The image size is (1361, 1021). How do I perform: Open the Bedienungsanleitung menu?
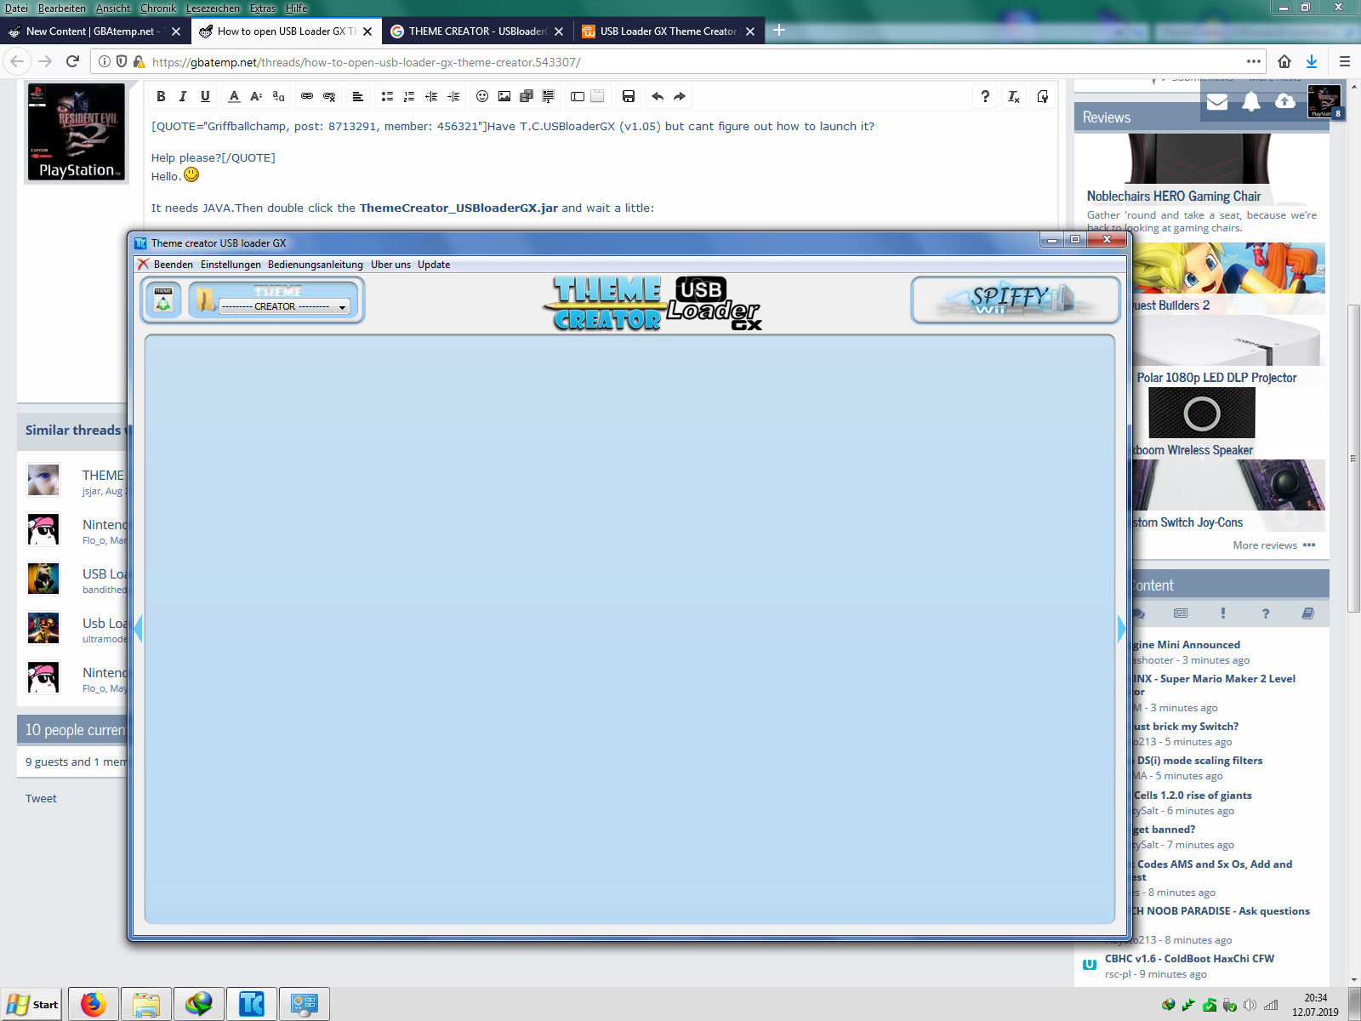click(x=316, y=265)
